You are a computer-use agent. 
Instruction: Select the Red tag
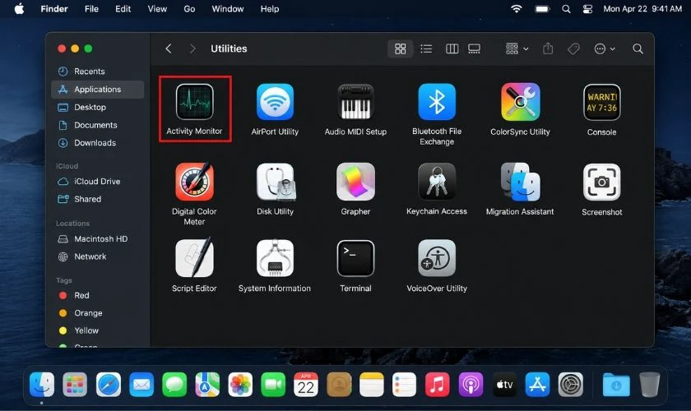coord(98,295)
